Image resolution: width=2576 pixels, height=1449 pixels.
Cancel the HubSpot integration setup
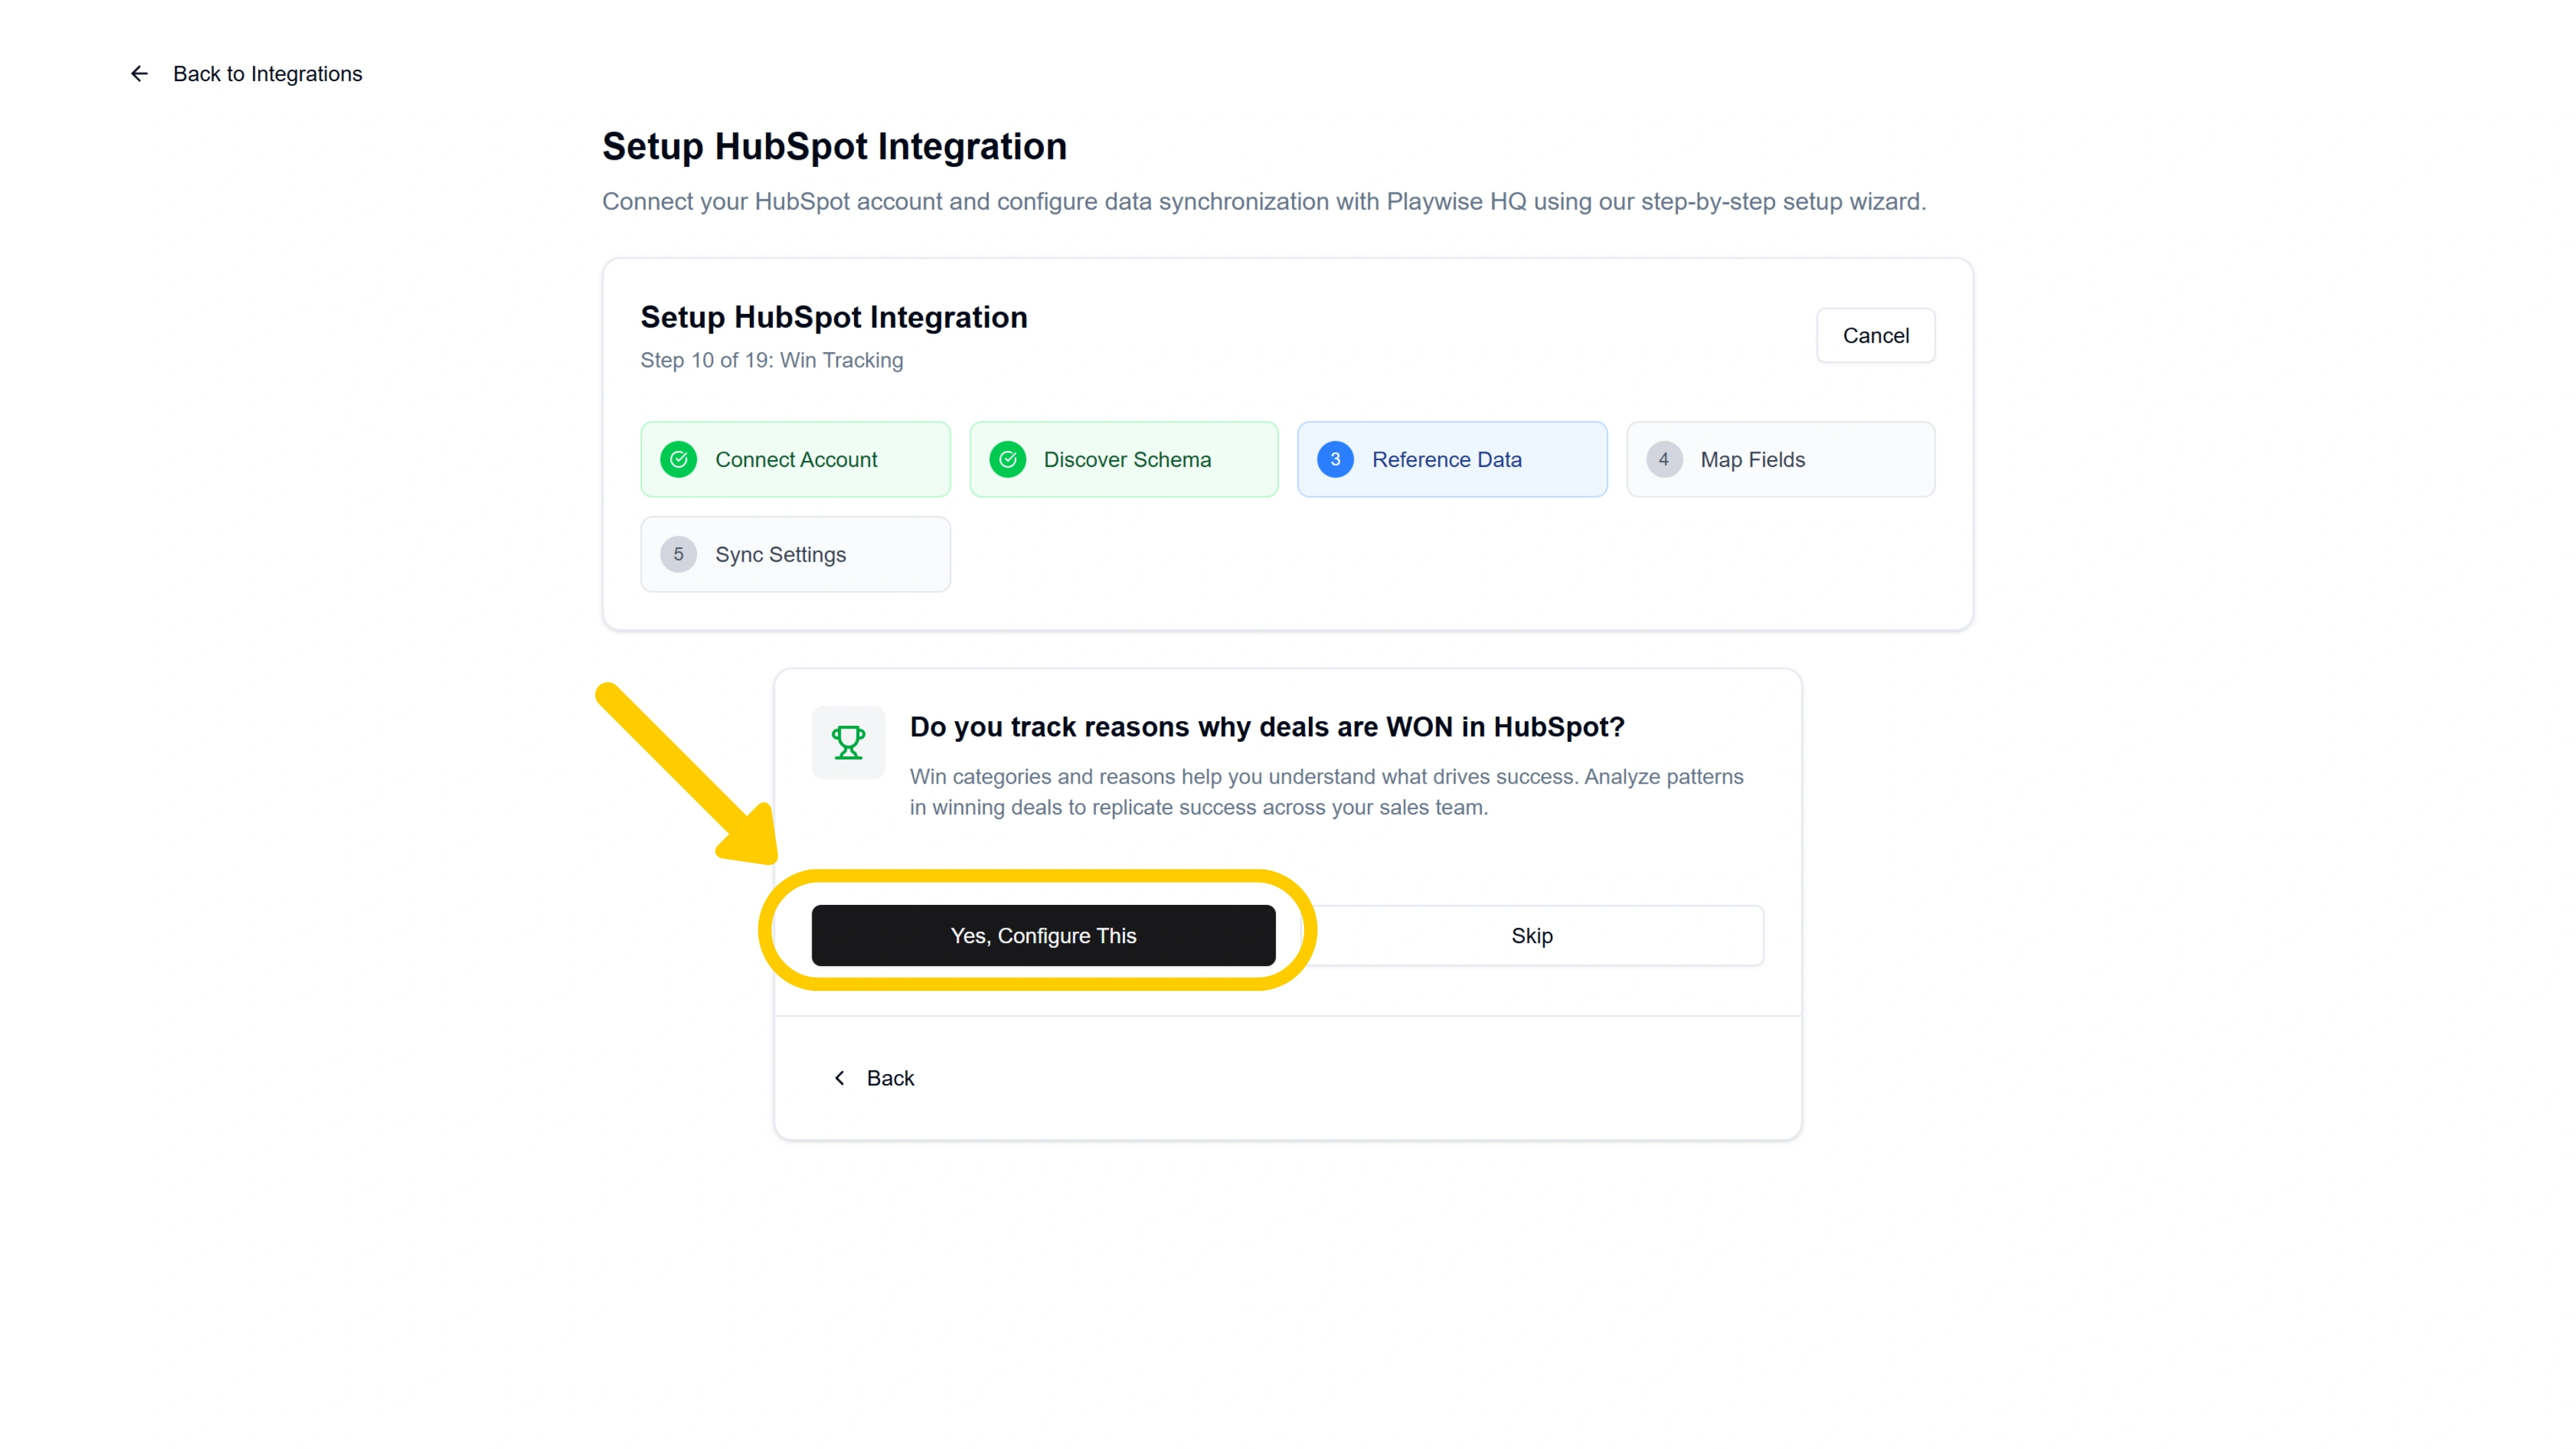(1875, 335)
